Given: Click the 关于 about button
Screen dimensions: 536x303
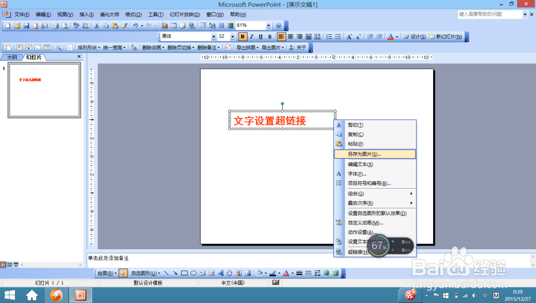Looking at the screenshot, I should pos(297,48).
